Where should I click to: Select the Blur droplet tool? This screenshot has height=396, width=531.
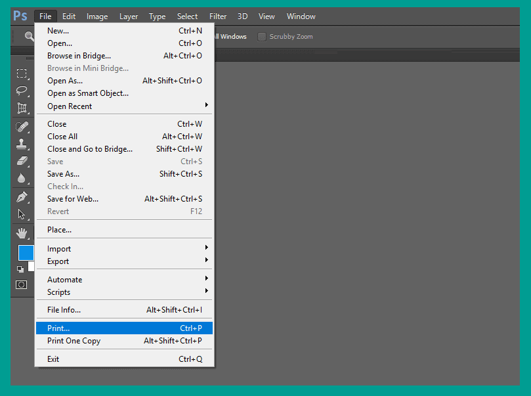tap(22, 178)
